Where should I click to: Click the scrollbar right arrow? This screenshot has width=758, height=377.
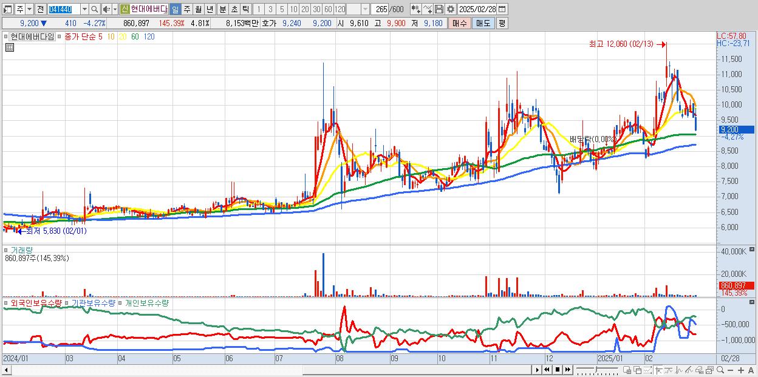click(x=537, y=370)
